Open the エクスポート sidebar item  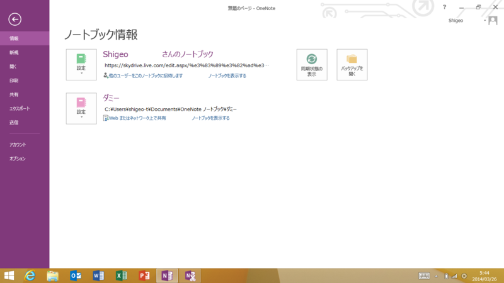pos(25,108)
